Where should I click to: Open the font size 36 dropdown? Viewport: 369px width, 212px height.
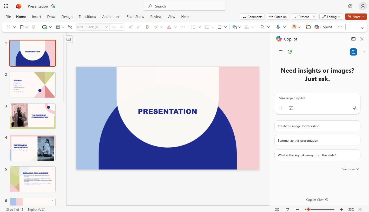pos(121,27)
